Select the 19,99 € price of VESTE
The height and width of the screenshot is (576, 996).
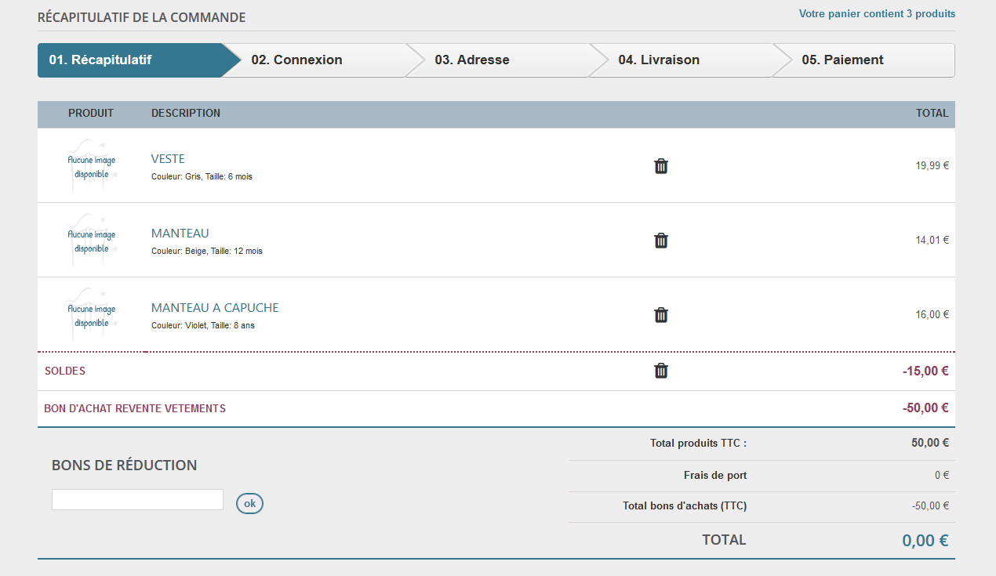(932, 165)
